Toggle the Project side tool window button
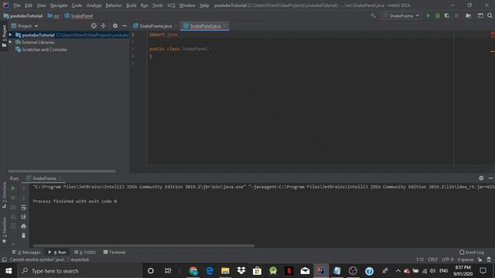The image size is (495, 278). 4,36
